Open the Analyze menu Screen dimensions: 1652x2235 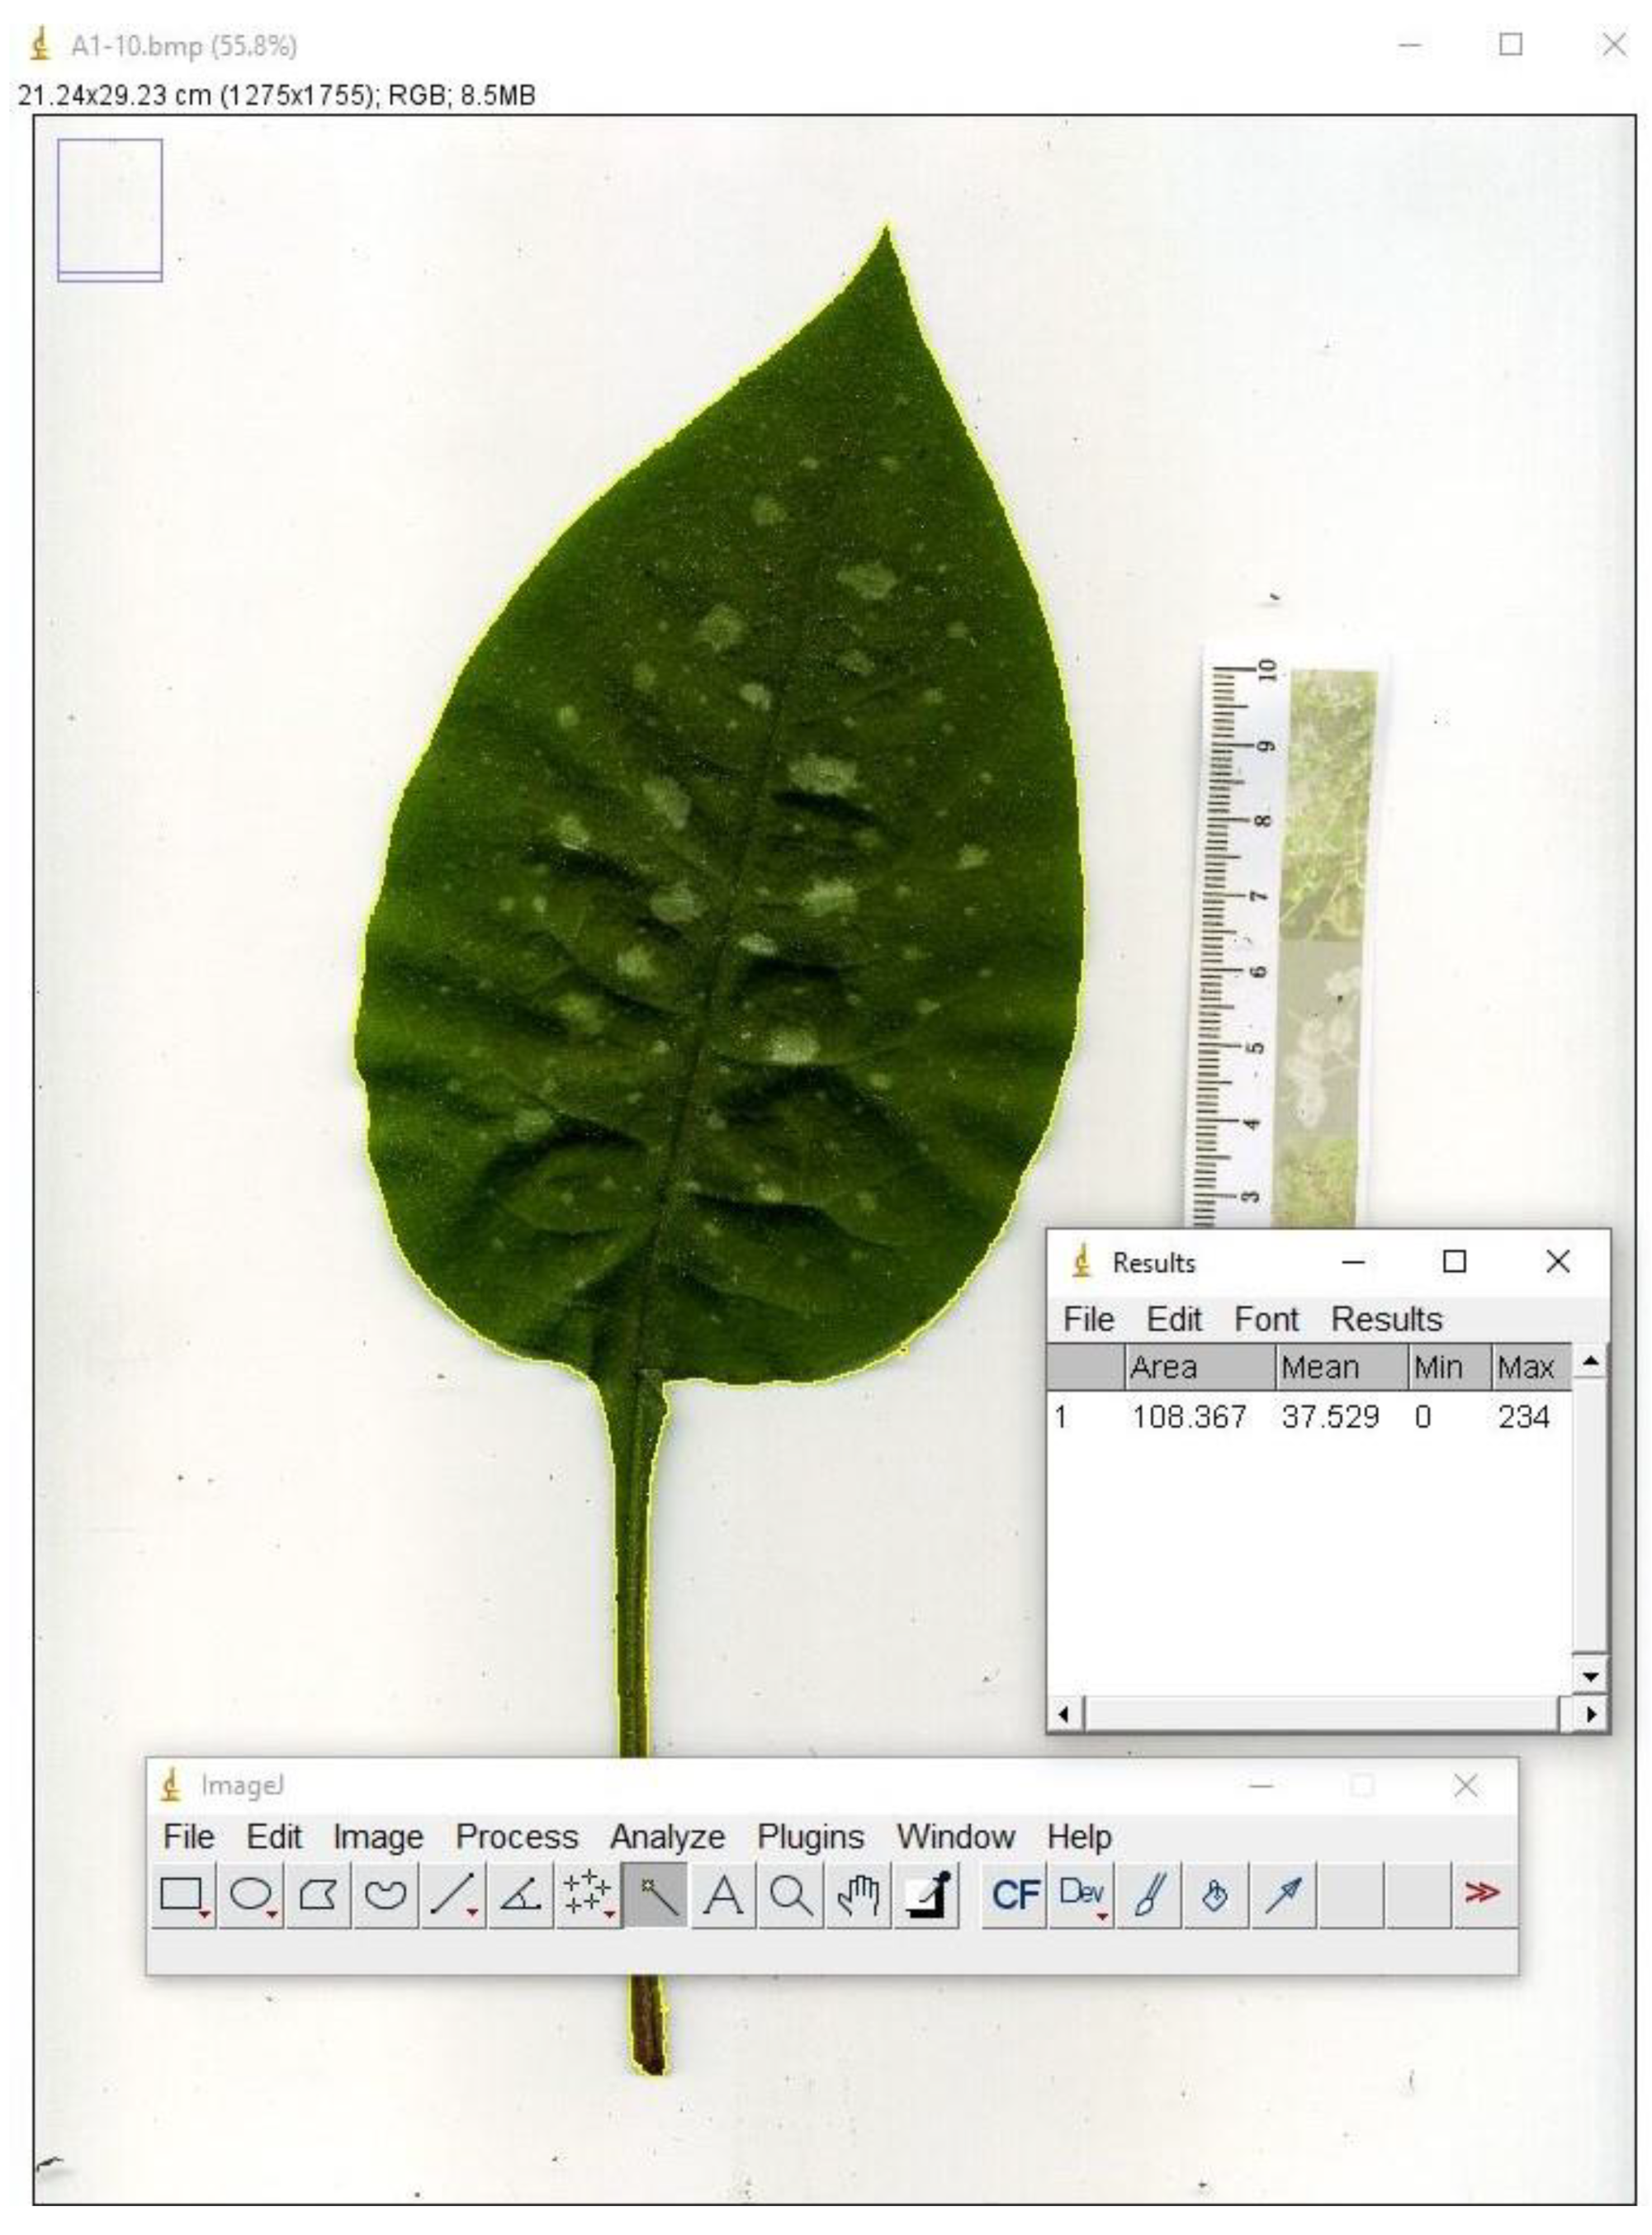(x=667, y=1836)
